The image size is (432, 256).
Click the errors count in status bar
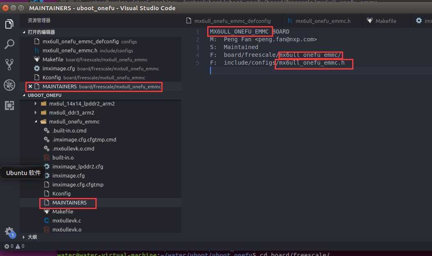(x=9, y=246)
